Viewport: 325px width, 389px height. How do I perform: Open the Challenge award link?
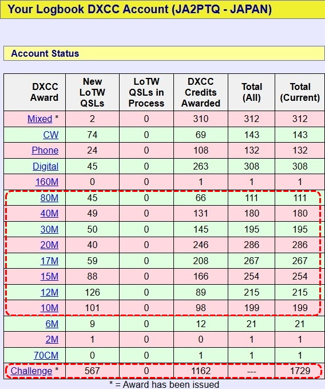tap(31, 371)
